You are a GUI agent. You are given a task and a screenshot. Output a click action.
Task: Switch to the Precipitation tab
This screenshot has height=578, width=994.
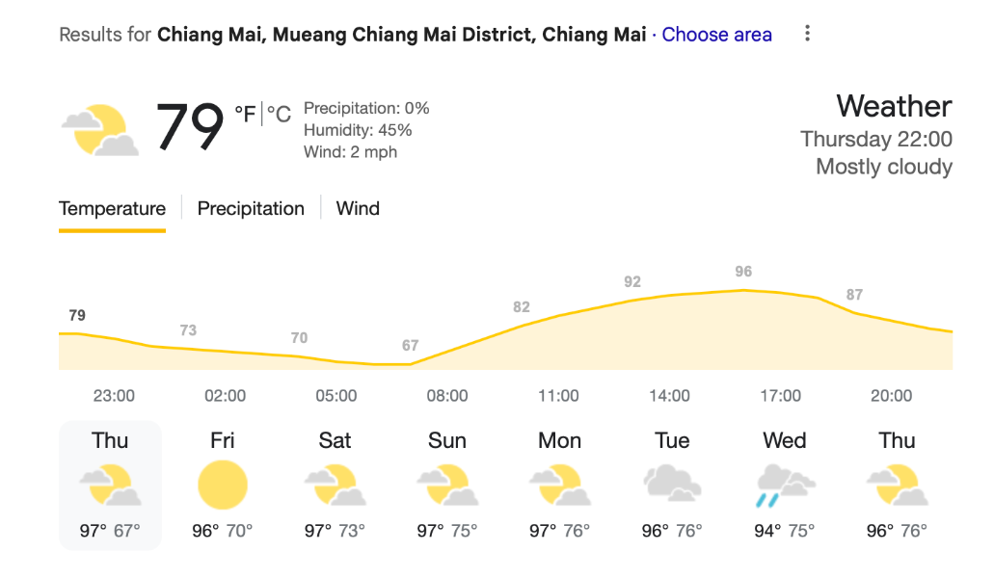(x=251, y=208)
